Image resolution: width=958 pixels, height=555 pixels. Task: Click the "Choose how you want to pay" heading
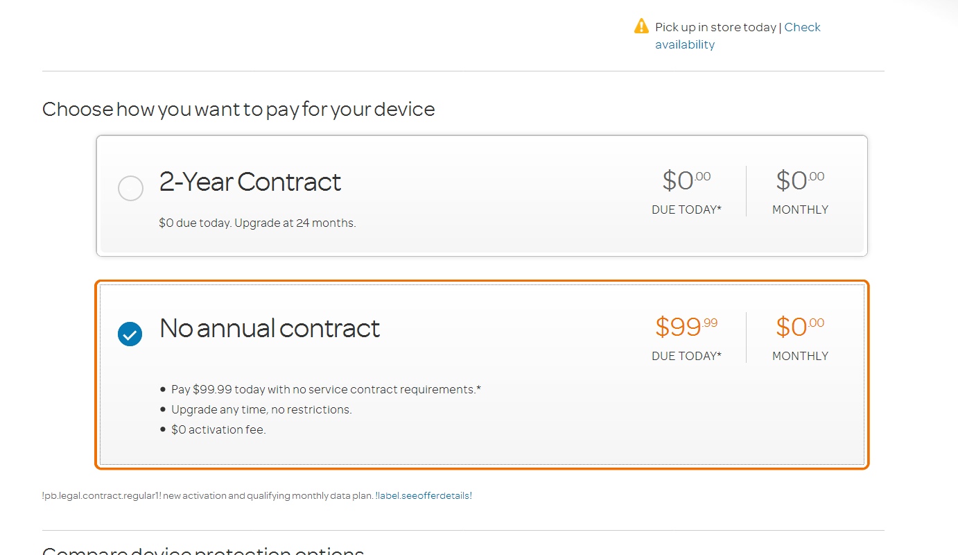click(238, 110)
